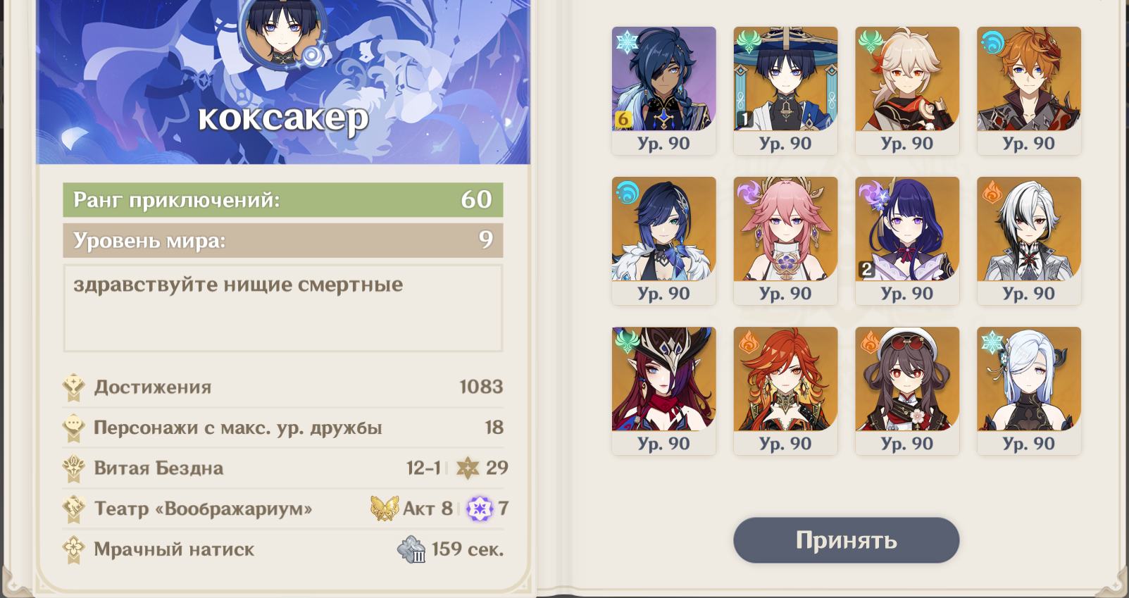
Task: Click the purple star icon next to 7
Action: click(480, 508)
